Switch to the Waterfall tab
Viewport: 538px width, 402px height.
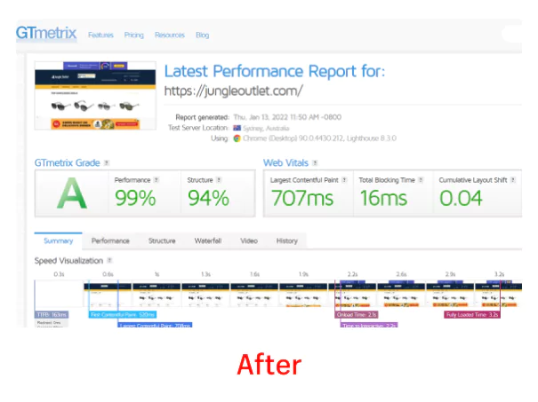pos(207,240)
